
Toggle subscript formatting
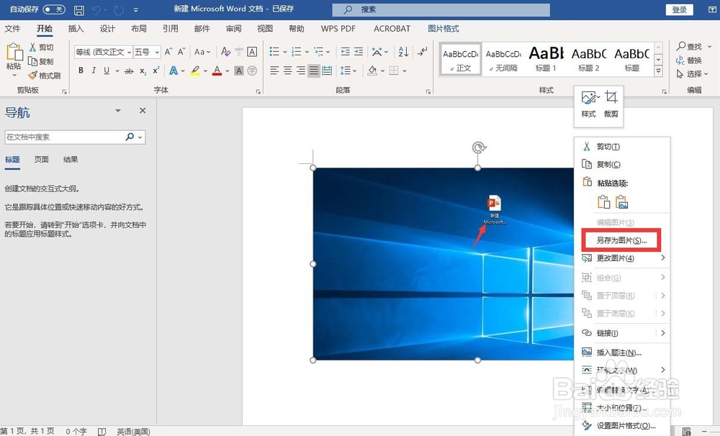point(143,71)
